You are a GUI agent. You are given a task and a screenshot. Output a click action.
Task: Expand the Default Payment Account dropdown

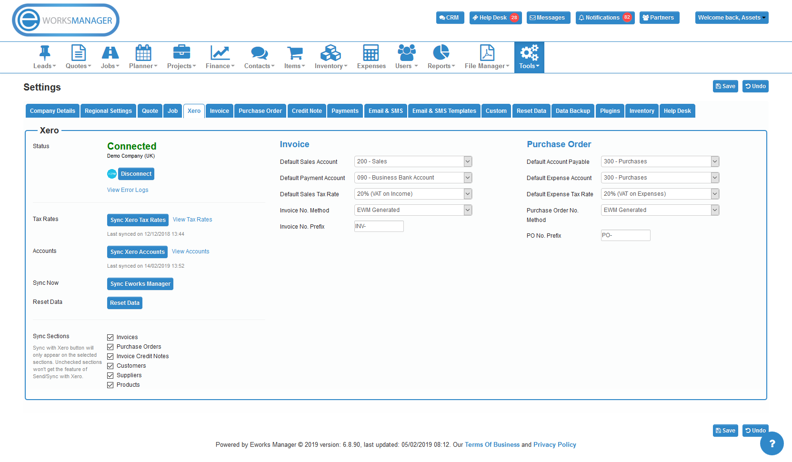pyautogui.click(x=413, y=178)
